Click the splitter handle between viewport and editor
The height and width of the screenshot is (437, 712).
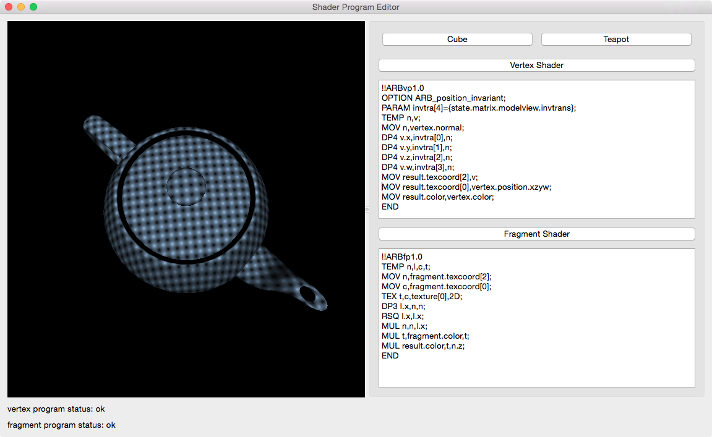(367, 210)
